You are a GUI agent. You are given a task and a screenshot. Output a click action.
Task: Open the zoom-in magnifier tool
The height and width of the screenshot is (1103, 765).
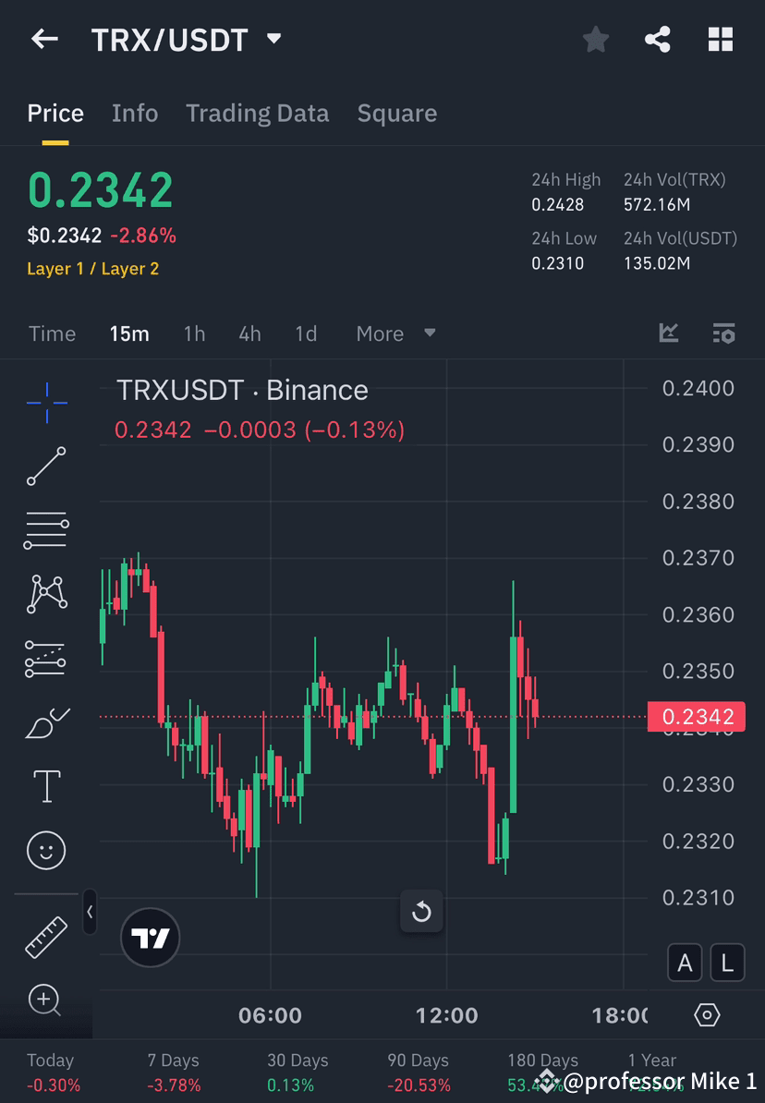click(x=46, y=1000)
